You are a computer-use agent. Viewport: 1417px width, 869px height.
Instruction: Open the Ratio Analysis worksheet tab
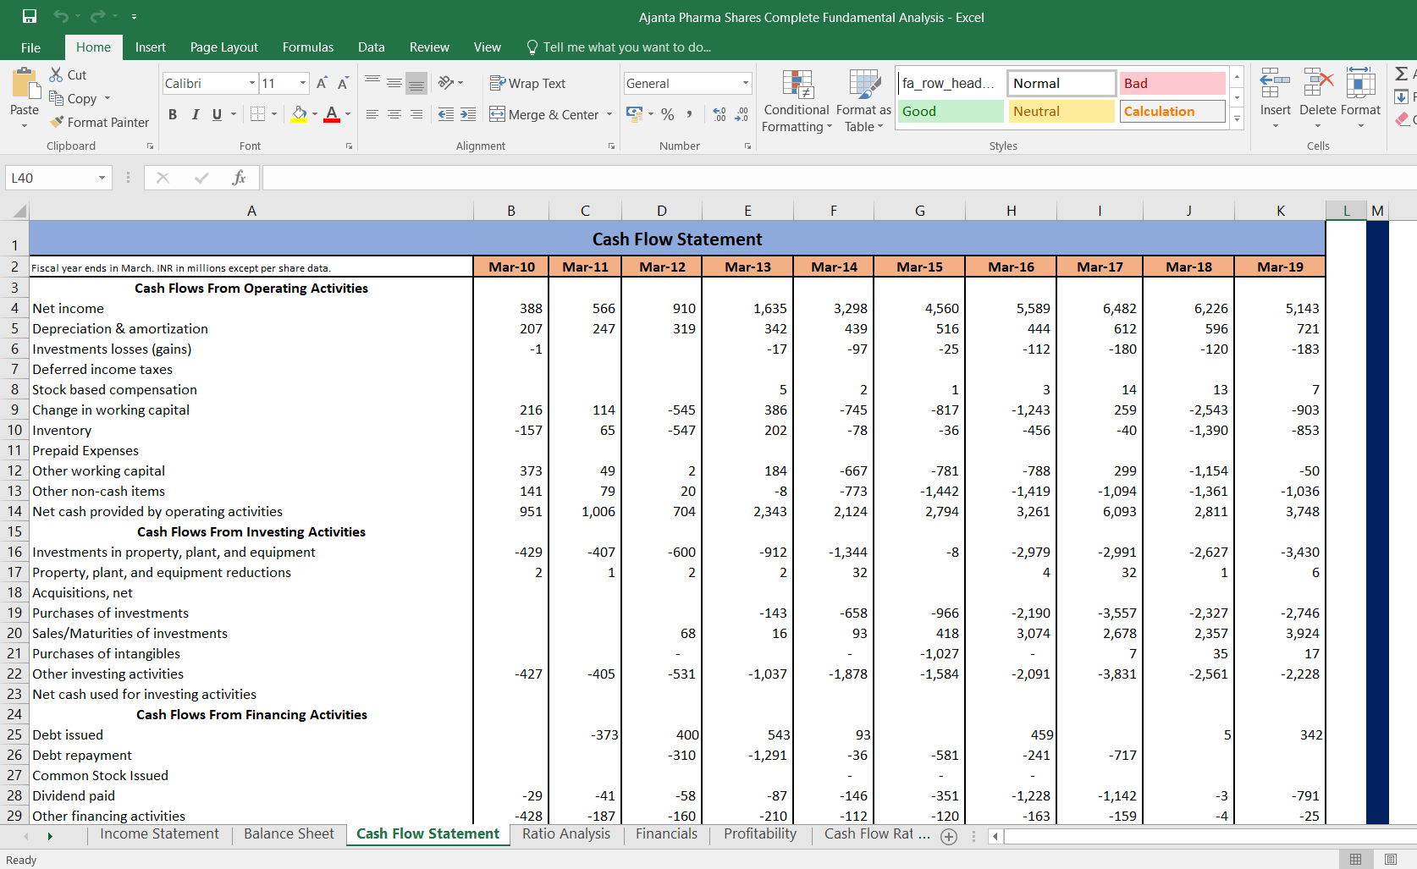pos(566,833)
